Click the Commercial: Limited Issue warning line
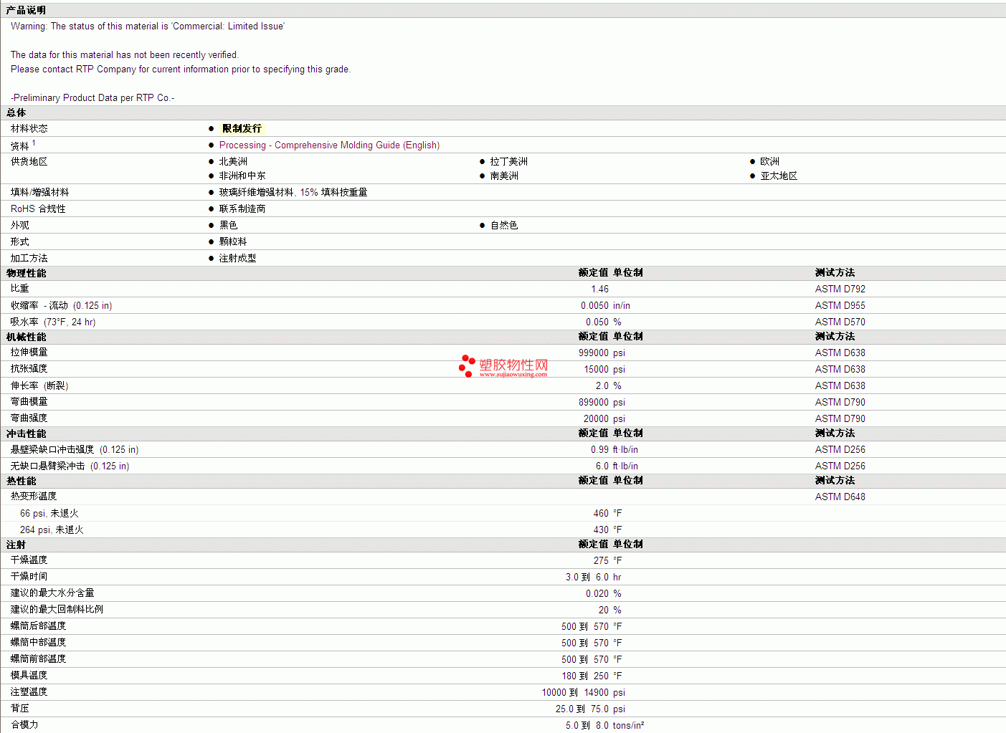This screenshot has height=733, width=1006. coord(148,27)
